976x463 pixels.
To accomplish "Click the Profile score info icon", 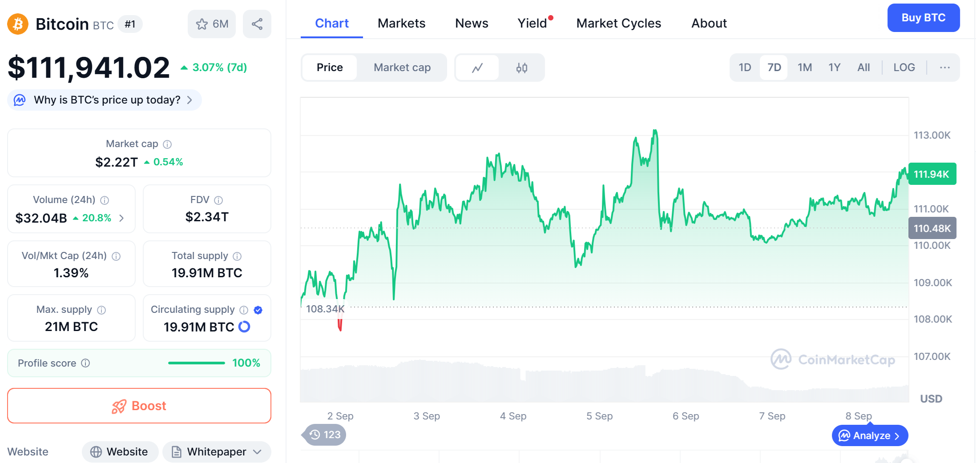I will pos(85,363).
